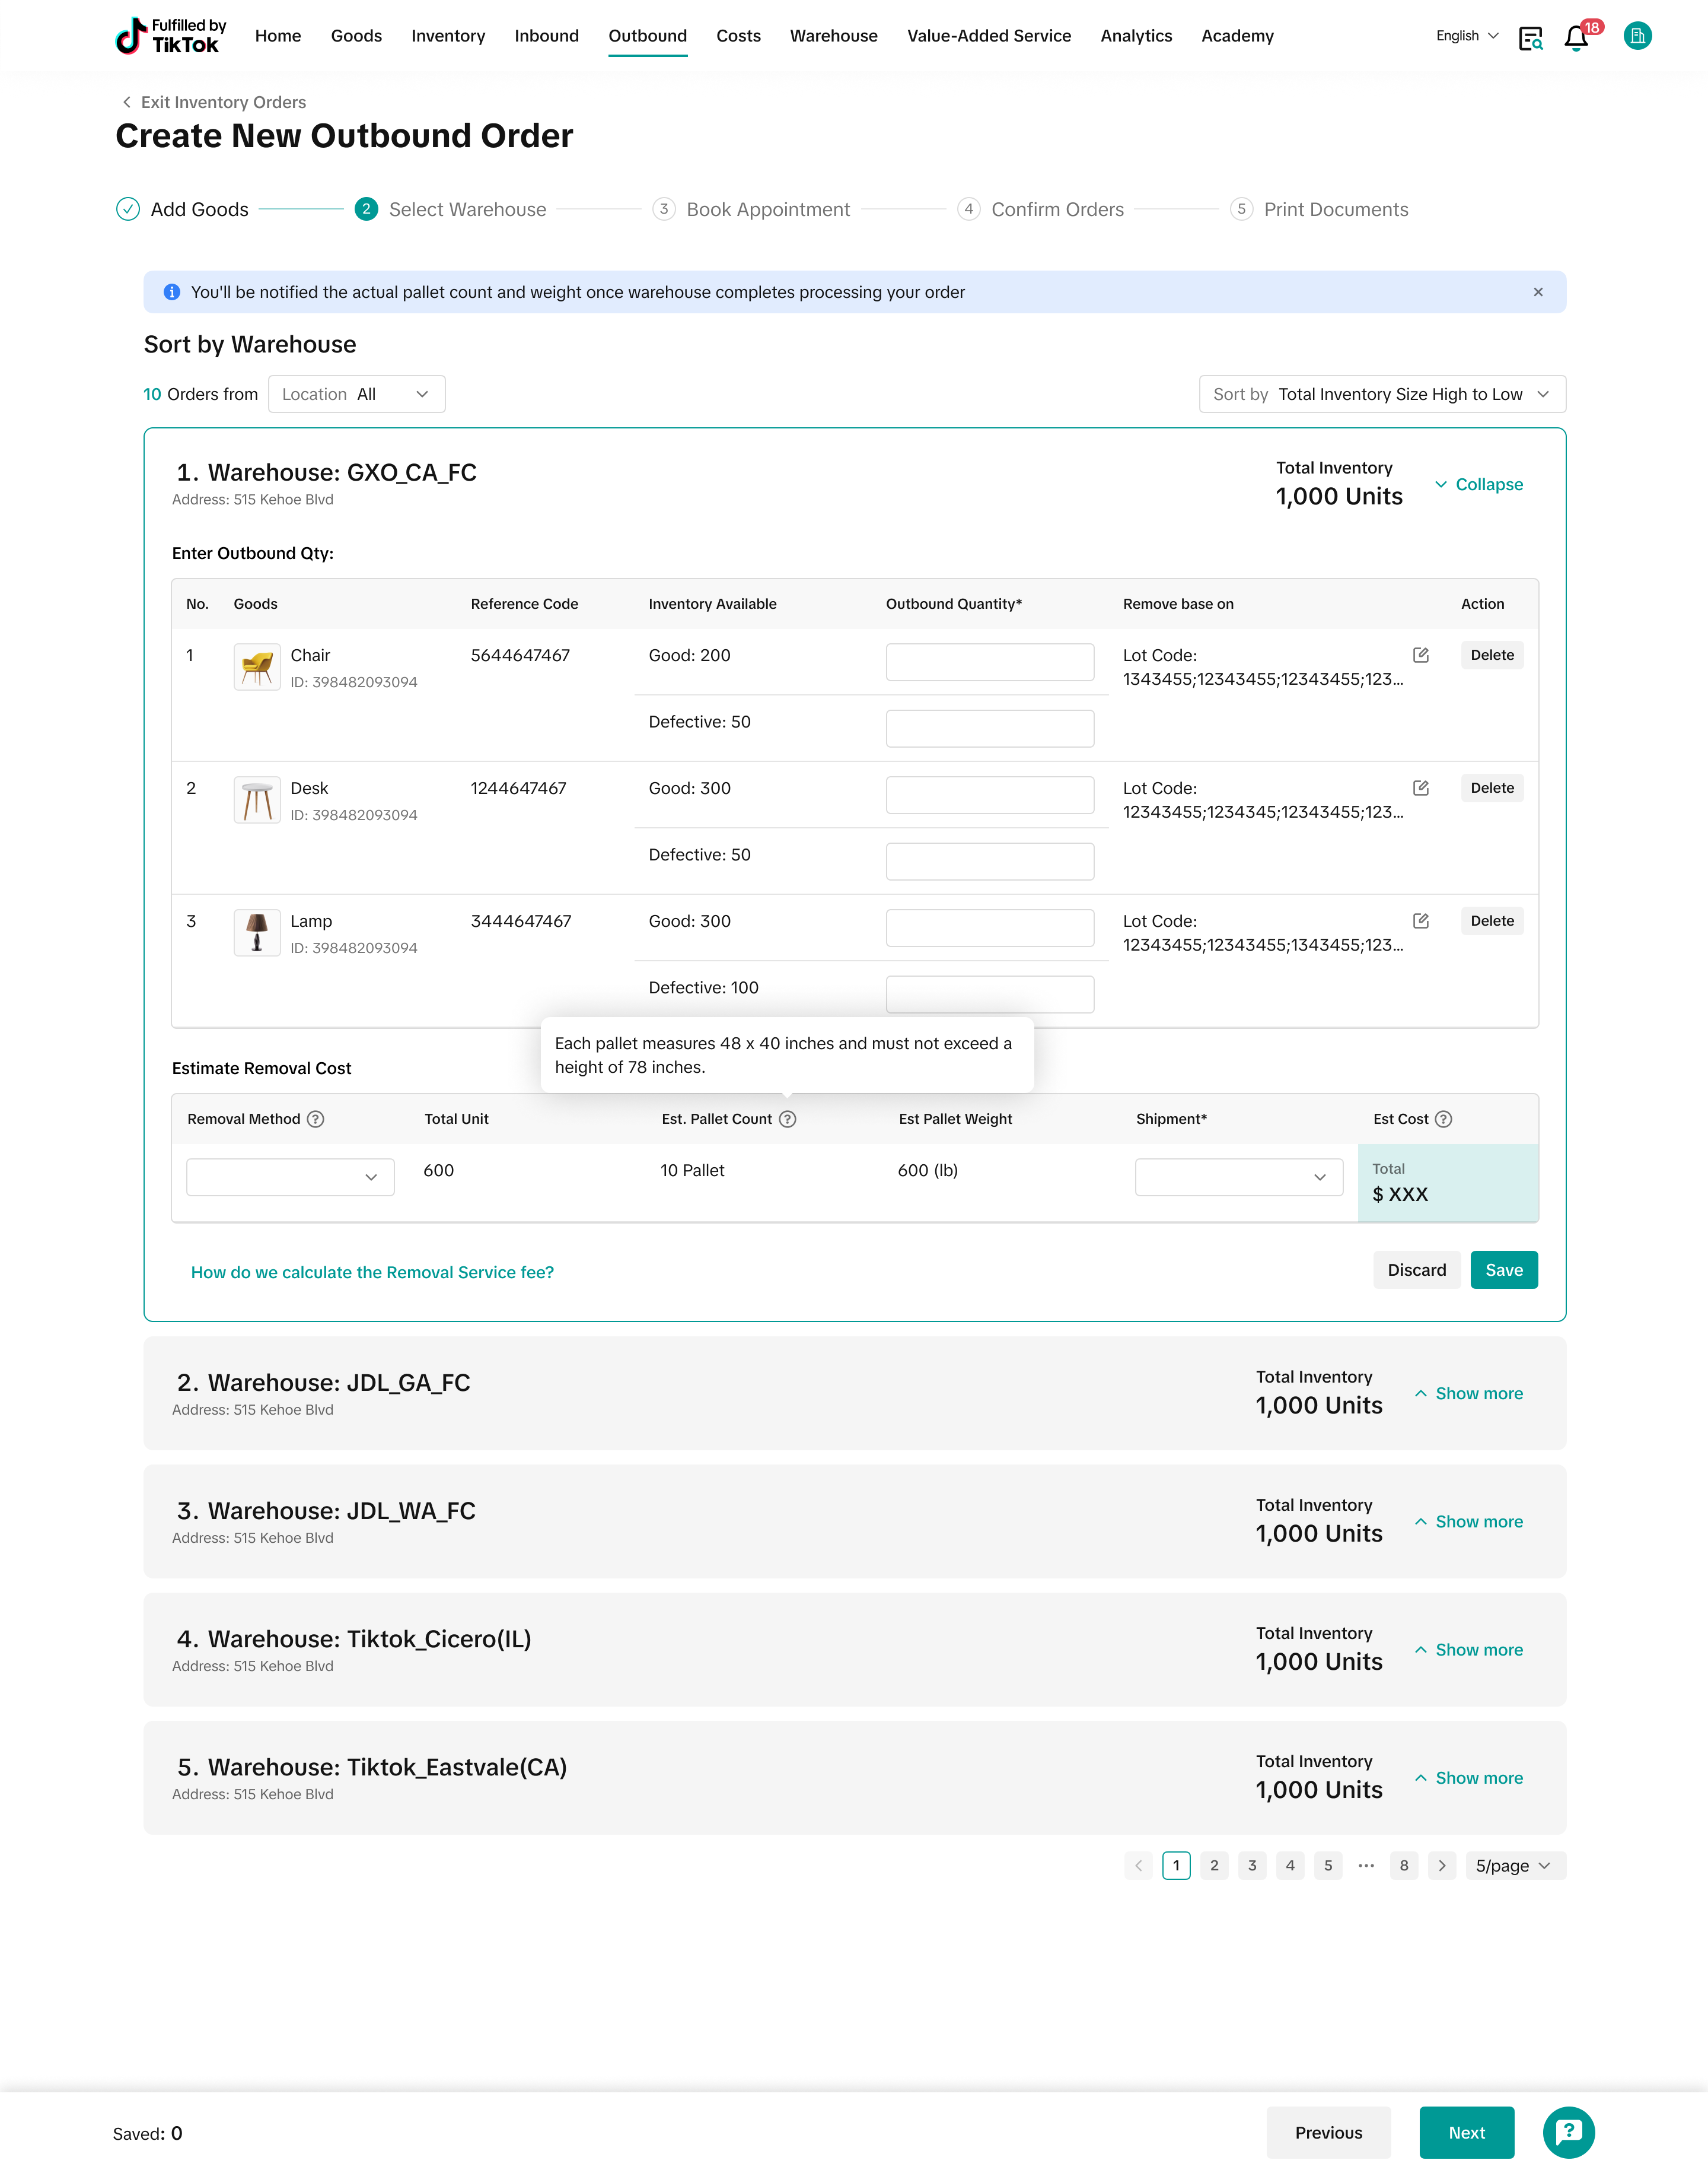Click the search document icon in header
The width and height of the screenshot is (1708, 2173).
1530,38
